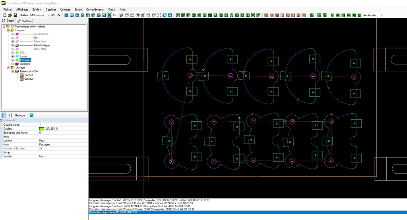
Task: Click the Nom field value Percages
Action: tap(45, 144)
